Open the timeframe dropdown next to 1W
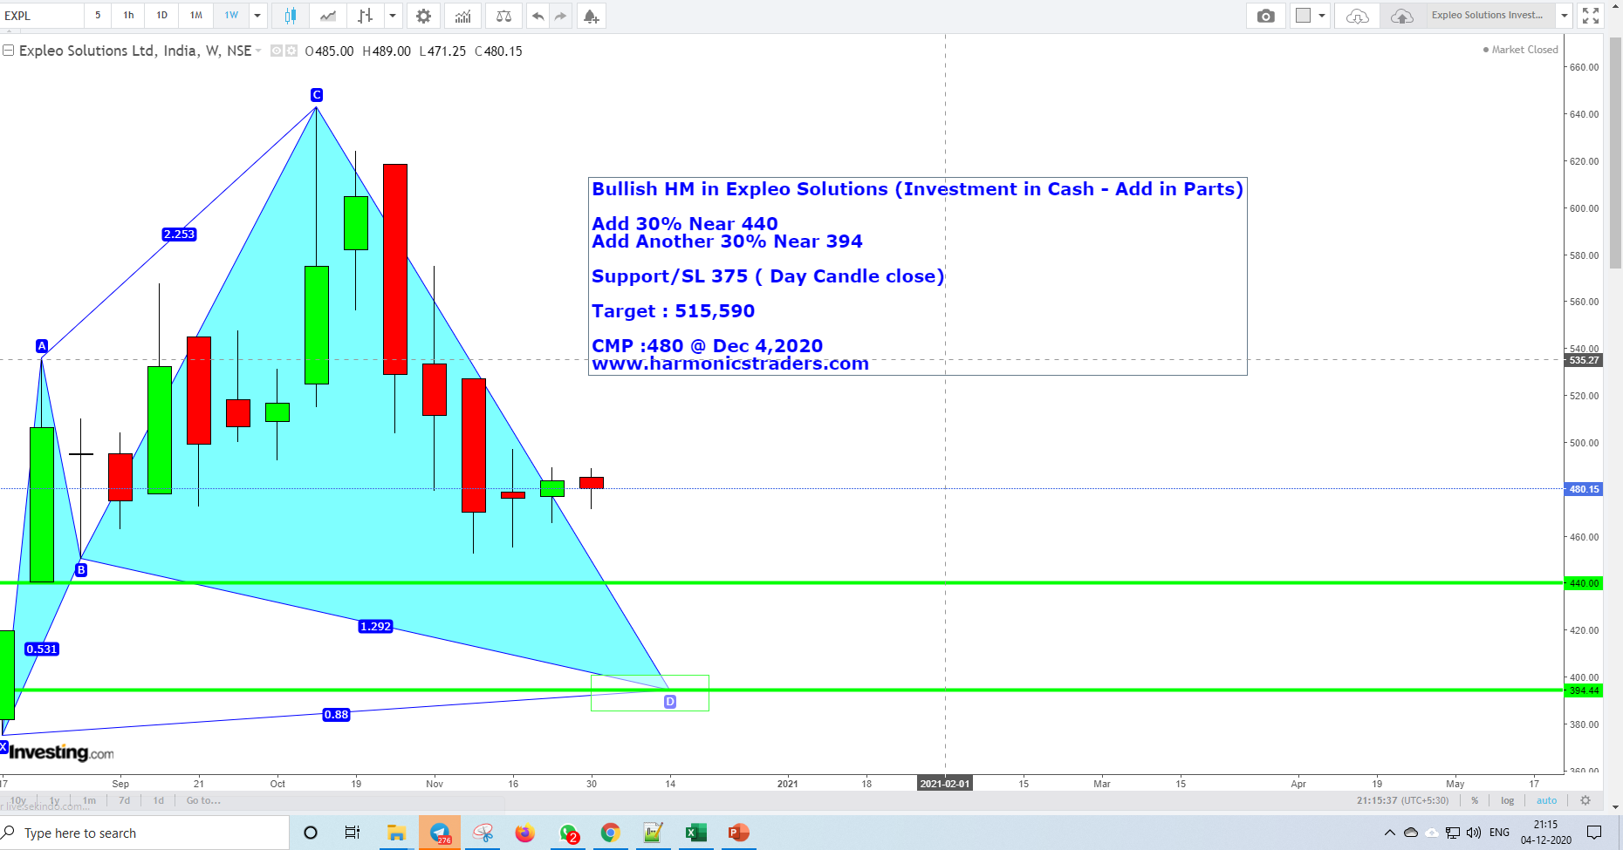This screenshot has height=850, width=1623. tap(257, 15)
